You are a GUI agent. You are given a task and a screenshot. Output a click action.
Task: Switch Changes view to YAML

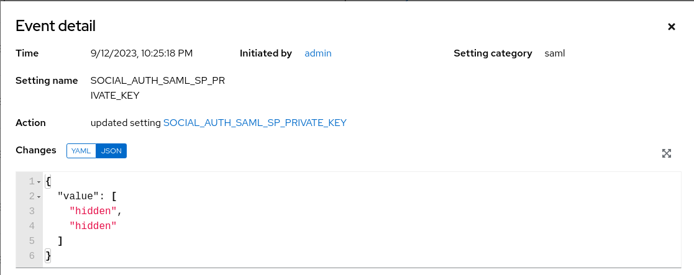[x=81, y=151]
